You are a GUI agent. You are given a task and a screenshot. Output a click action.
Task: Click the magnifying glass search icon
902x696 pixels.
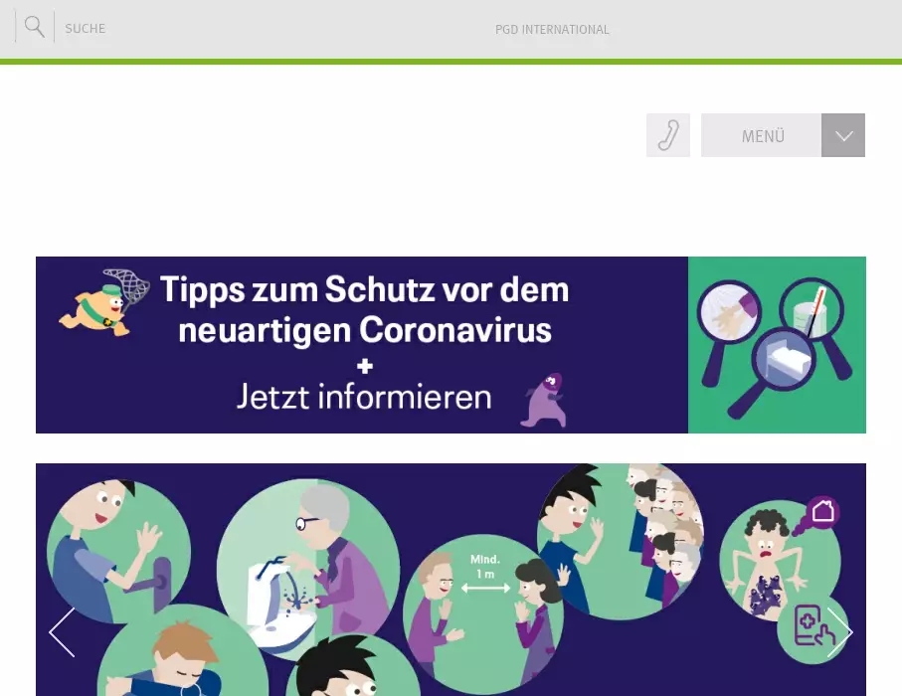(x=35, y=27)
